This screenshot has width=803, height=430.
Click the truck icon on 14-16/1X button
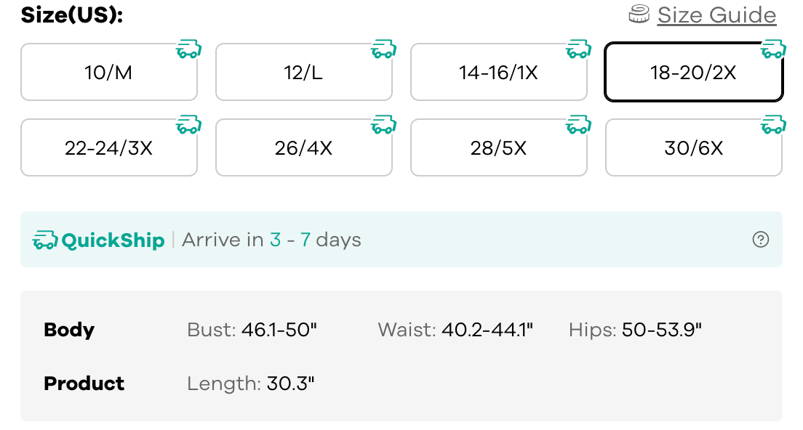coord(579,50)
